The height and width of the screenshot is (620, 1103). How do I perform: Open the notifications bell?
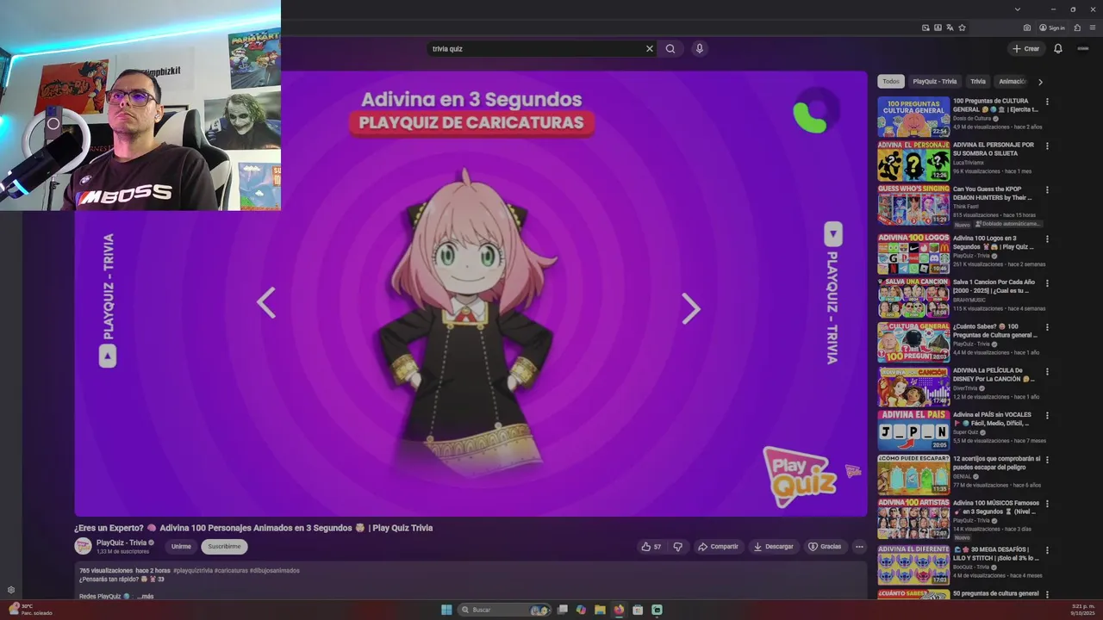point(1058,49)
